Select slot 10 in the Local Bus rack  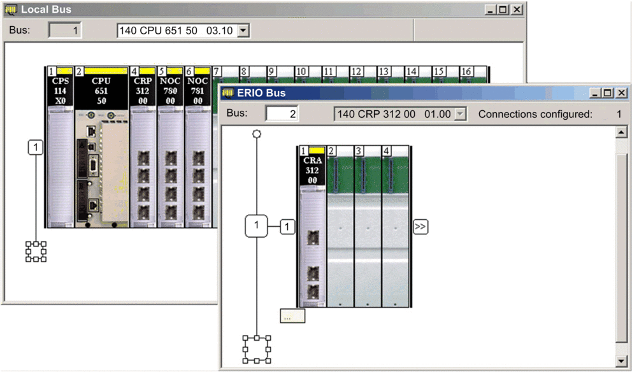(308, 76)
